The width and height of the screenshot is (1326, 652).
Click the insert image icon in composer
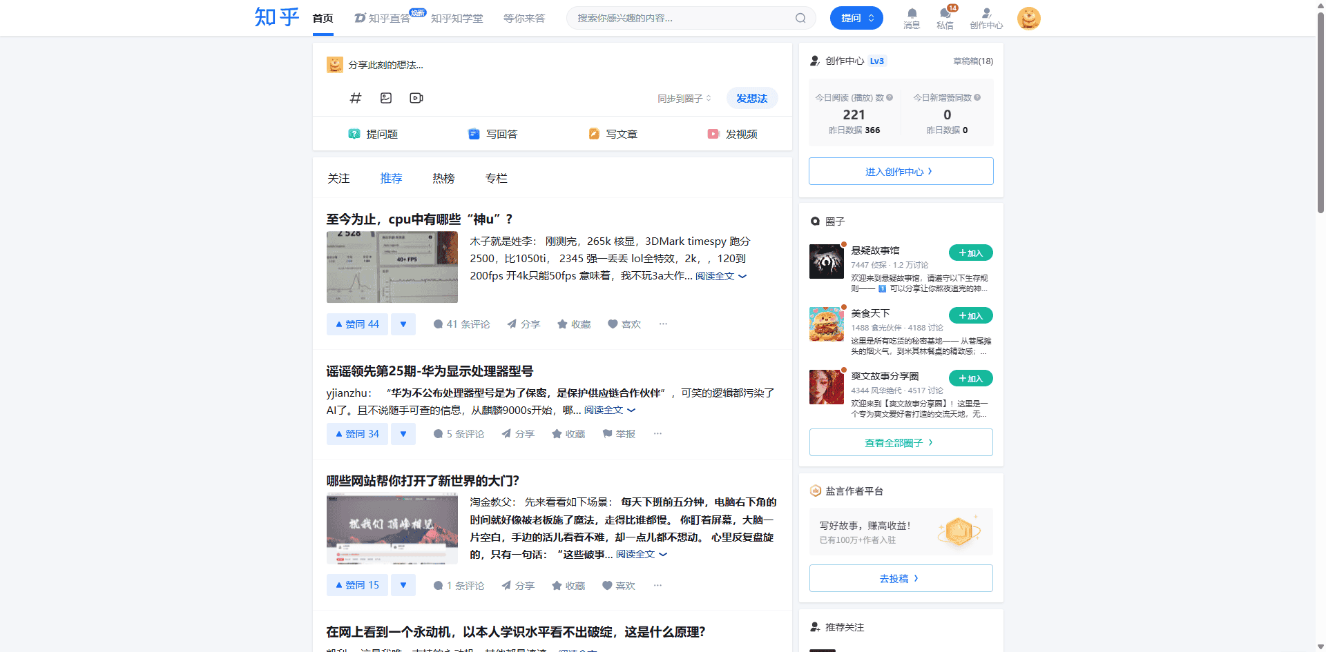click(386, 98)
